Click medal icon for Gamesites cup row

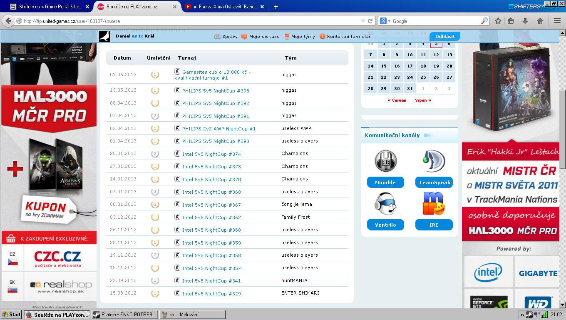pyautogui.click(x=155, y=75)
